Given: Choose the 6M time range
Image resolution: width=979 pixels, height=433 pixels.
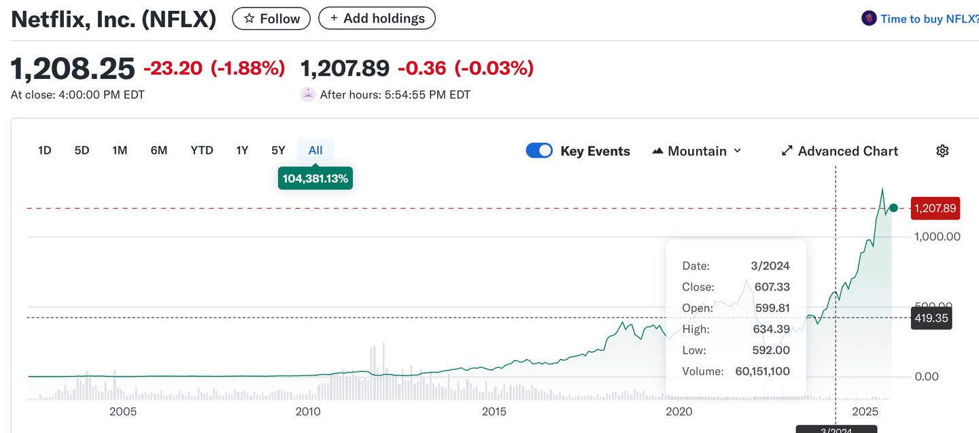Looking at the screenshot, I should pos(158,151).
